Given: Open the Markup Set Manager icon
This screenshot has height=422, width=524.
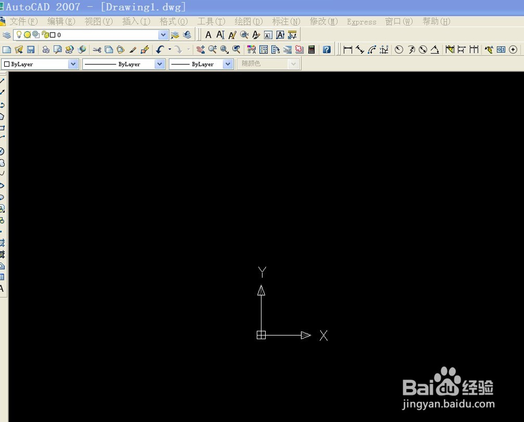Looking at the screenshot, I should [x=299, y=50].
